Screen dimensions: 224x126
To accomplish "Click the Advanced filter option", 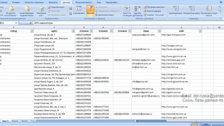I will coord(105,15).
